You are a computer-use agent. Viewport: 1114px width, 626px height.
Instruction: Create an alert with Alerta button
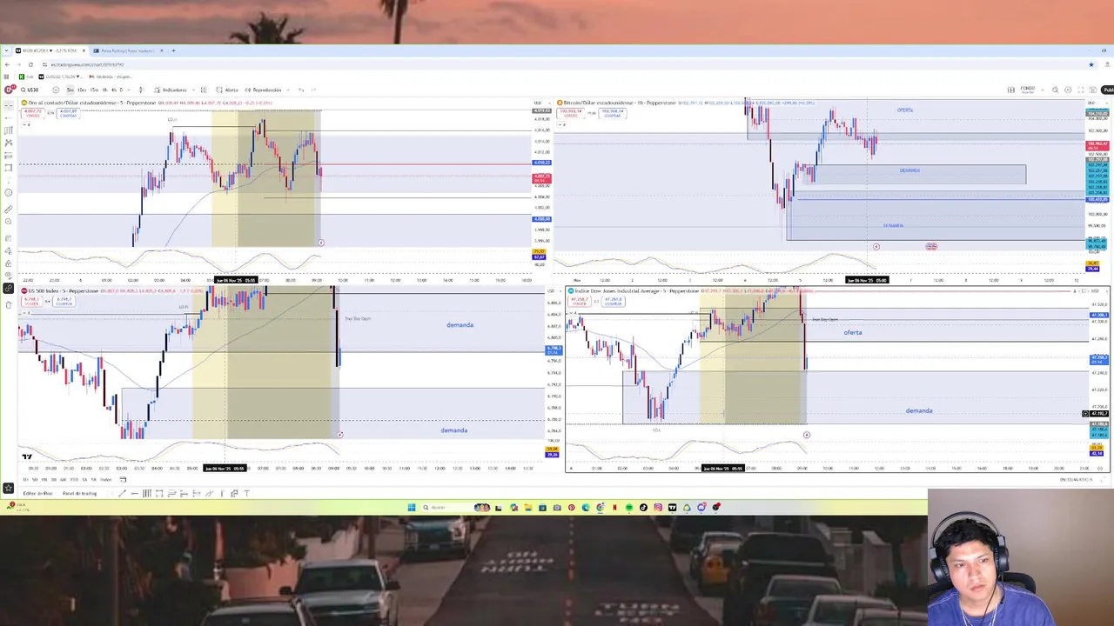(227, 90)
